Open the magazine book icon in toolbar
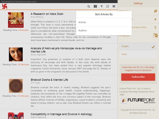This screenshot has width=159, height=119. [x=95, y=6]
